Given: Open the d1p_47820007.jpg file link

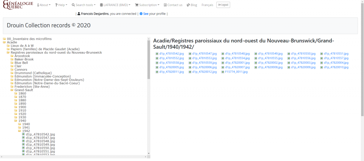Looking at the screenshot, I should coord(237,67).
